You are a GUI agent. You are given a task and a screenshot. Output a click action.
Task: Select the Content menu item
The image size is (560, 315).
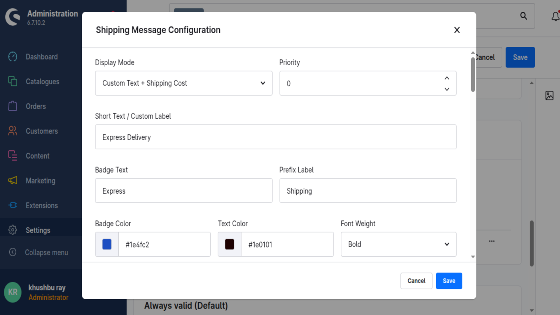coord(37,156)
